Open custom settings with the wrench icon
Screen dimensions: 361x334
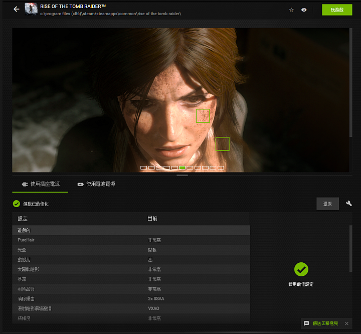click(x=349, y=204)
